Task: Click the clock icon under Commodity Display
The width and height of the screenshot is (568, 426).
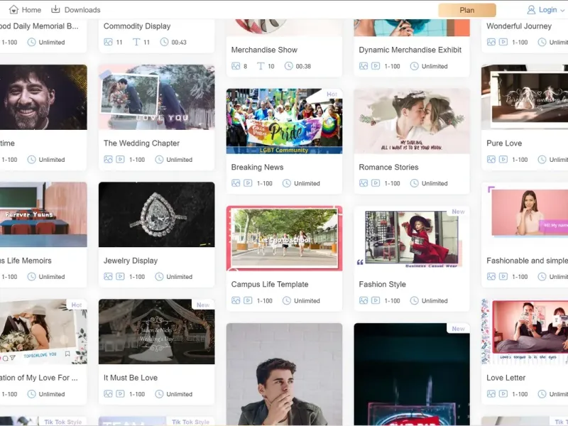Action: pos(164,42)
